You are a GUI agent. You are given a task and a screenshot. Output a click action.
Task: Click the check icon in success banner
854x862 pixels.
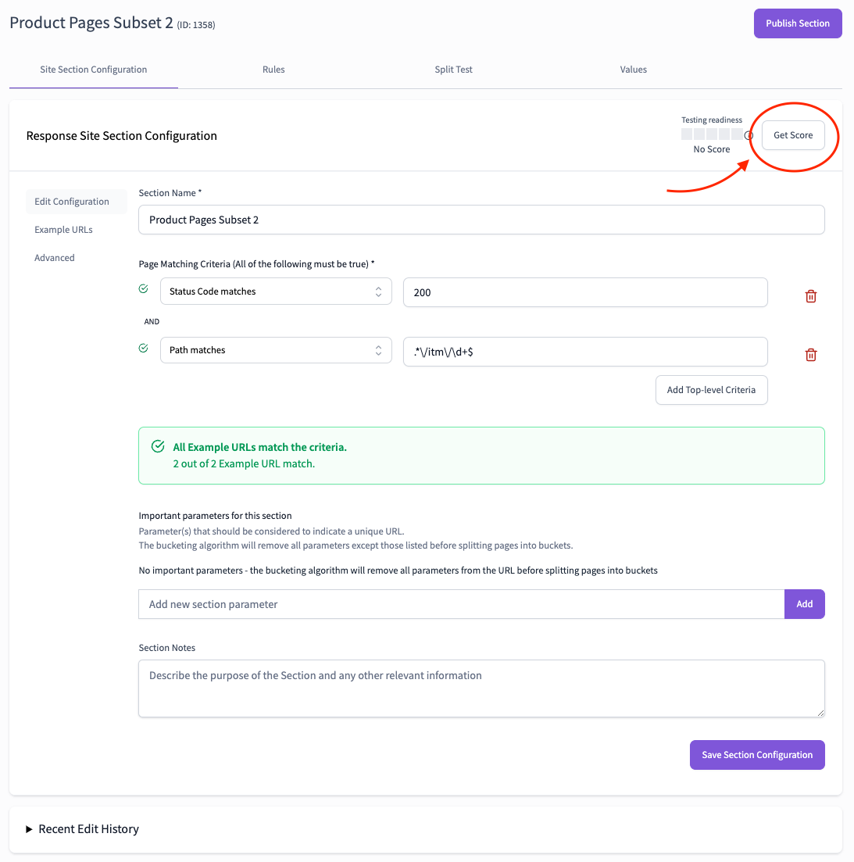coord(158,446)
